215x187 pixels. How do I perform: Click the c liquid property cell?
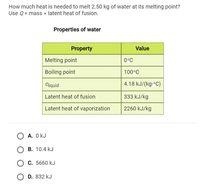82,85
